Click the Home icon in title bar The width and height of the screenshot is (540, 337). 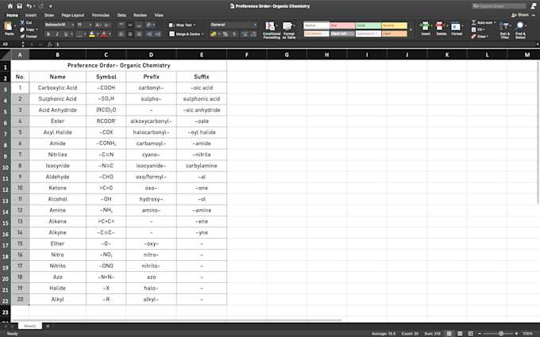coord(10,6)
